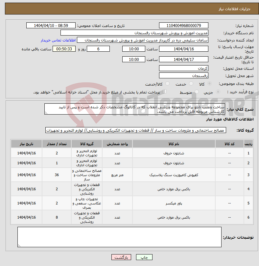
Task: Click the تعداد / مقدار column header
Action: (57, 144)
